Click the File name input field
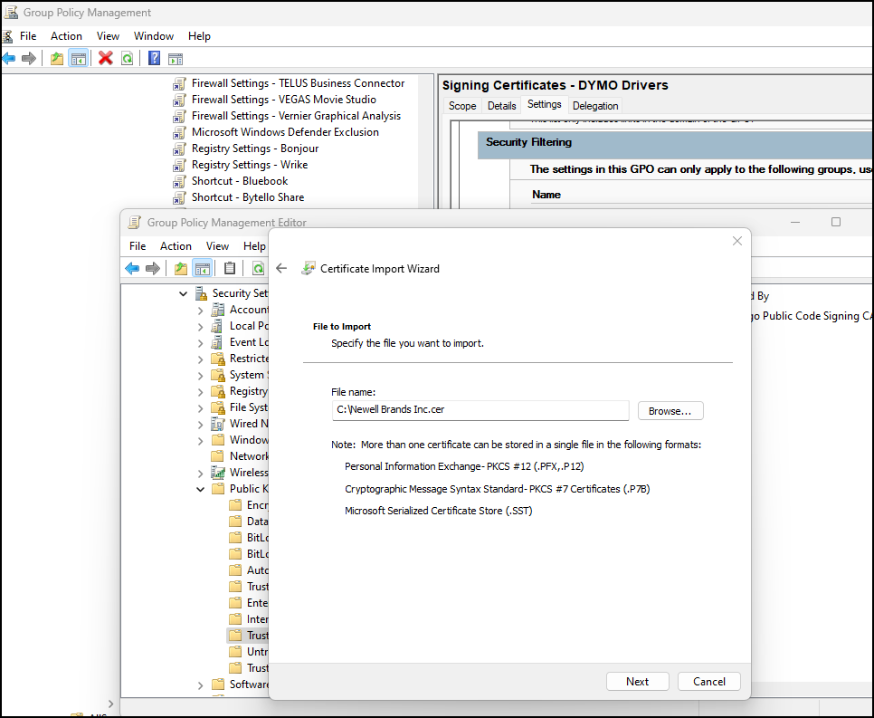This screenshot has height=718, width=874. [x=480, y=410]
